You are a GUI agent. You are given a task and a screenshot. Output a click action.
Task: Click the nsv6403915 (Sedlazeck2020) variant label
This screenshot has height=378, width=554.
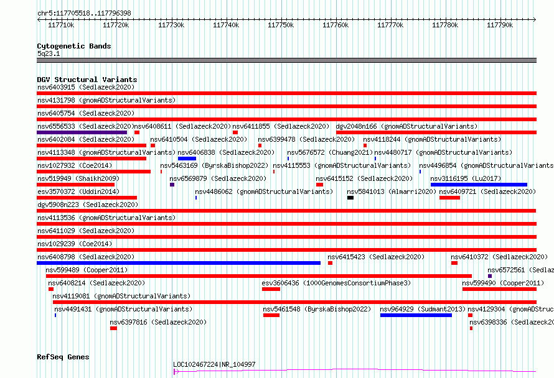pyautogui.click(x=86, y=87)
